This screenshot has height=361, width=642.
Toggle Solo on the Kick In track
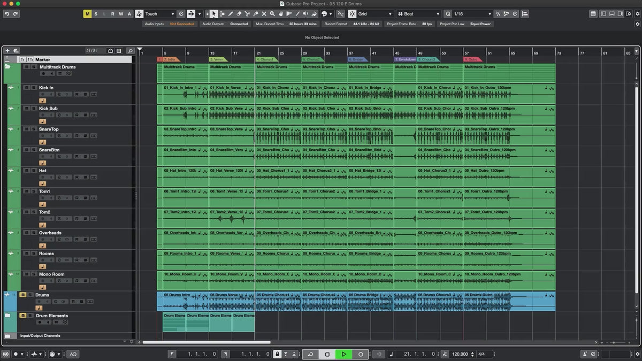click(34, 88)
